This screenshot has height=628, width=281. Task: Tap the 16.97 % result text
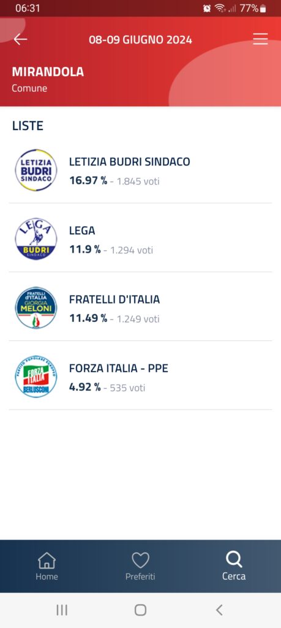[x=88, y=181]
